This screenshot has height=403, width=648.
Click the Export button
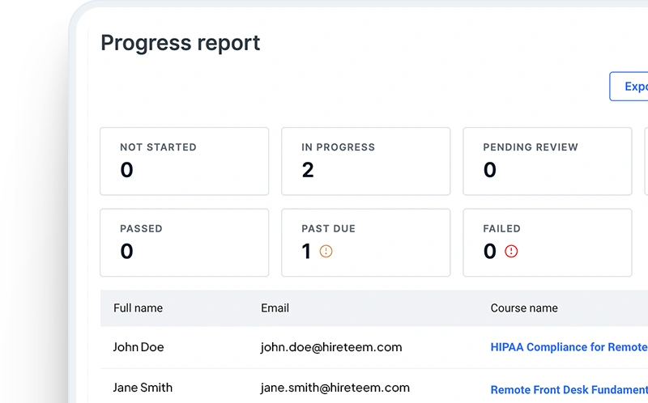(629, 87)
